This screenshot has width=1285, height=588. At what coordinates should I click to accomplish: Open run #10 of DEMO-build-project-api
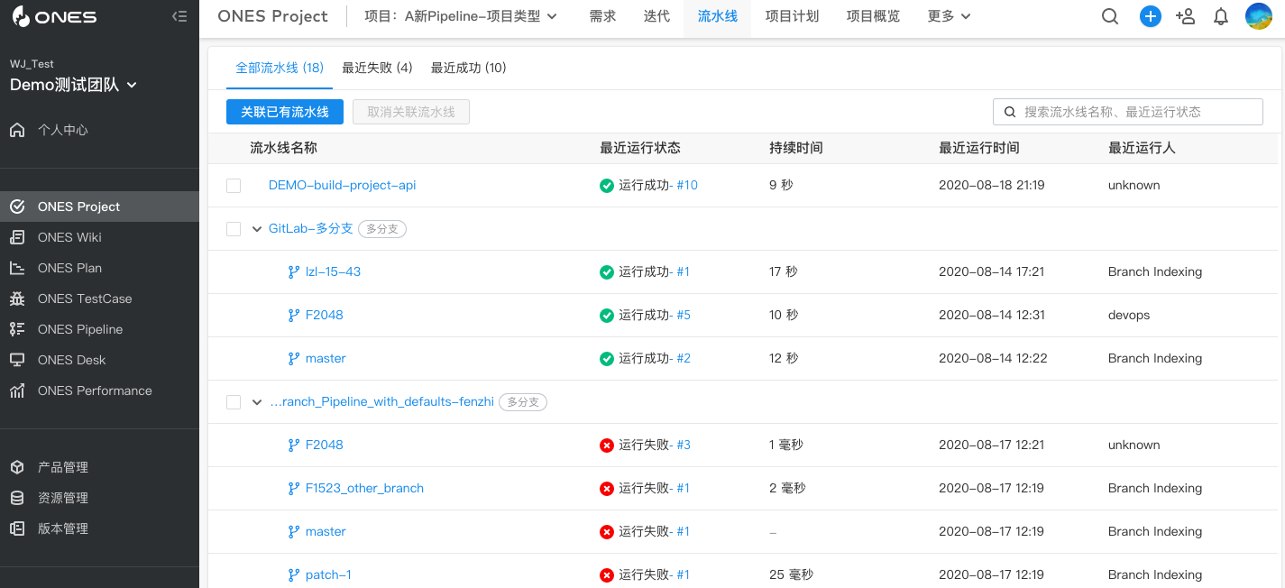pos(687,185)
